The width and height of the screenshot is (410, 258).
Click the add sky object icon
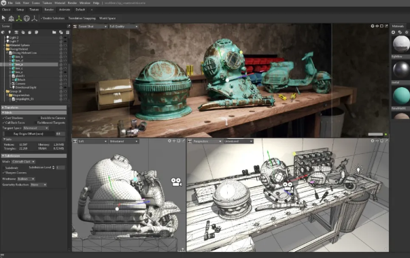coord(3,32)
